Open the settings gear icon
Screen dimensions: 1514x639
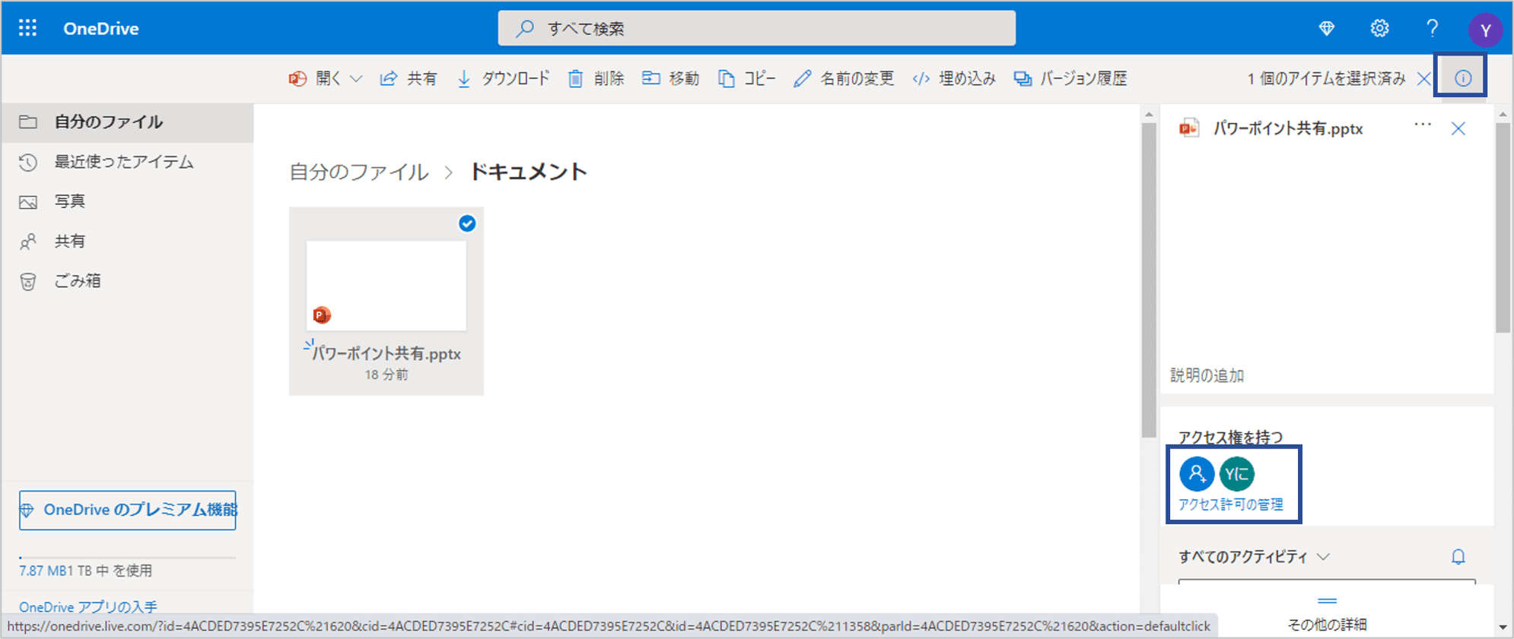[1379, 29]
